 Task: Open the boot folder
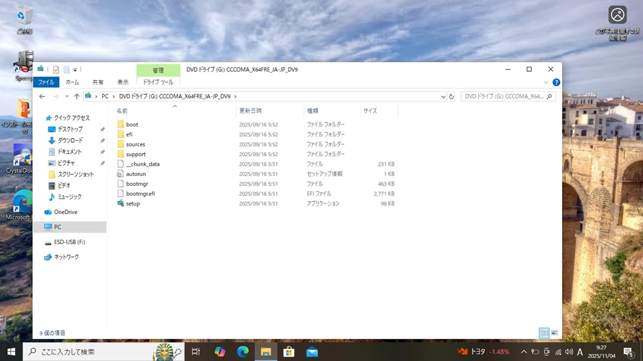(x=132, y=124)
